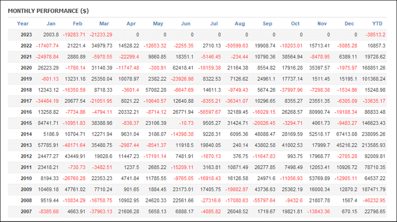Click 2008 September value -55797.64
Screen dimensions: 397x222
click(x=264, y=200)
